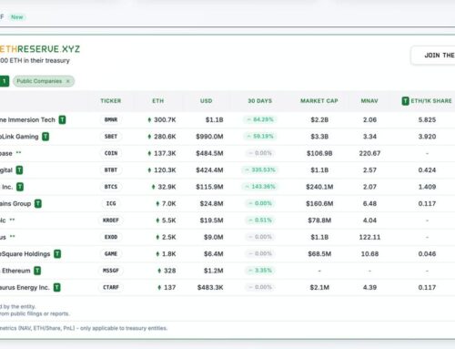Click the treasury badge next to ains Group
The width and height of the screenshot is (455, 349).
[38, 203]
